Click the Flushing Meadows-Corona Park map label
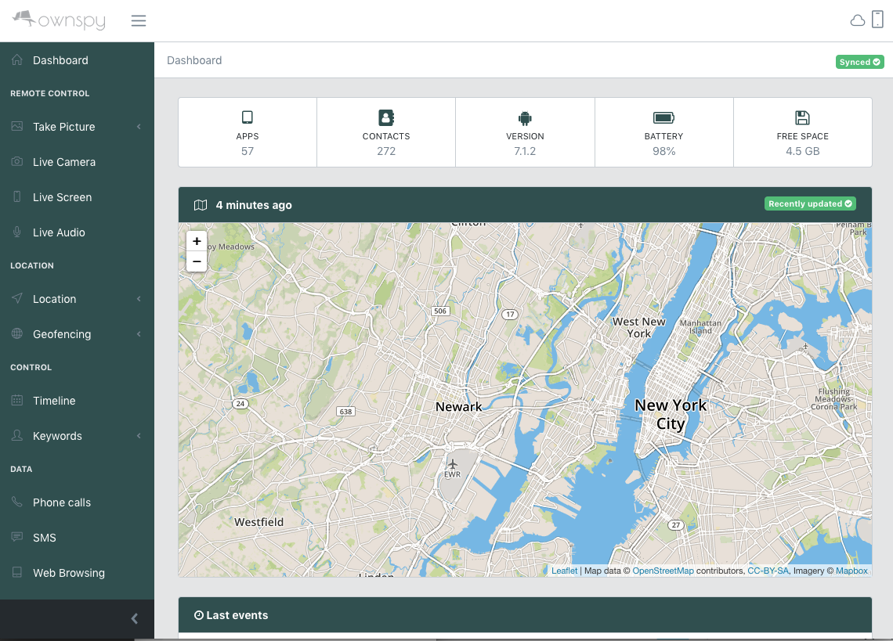Image resolution: width=893 pixels, height=641 pixels. point(833,399)
